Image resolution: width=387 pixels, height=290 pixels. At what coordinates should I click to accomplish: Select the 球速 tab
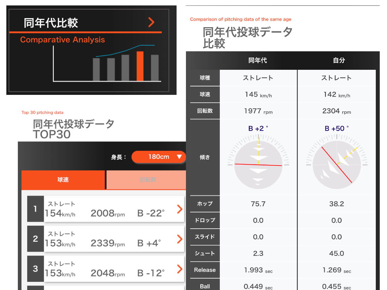click(63, 180)
